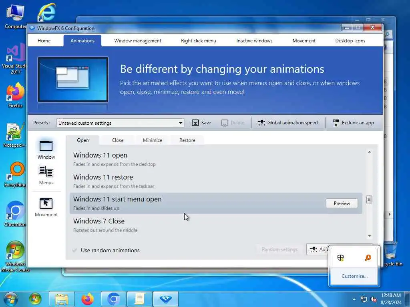
Task: Open the notepad document taskbar button
Action: tap(139, 299)
